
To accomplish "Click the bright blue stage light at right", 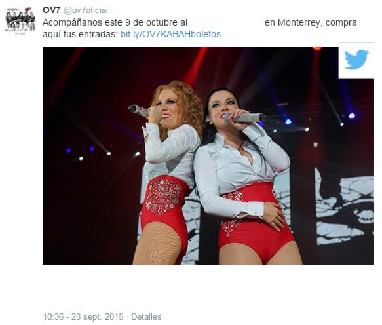I will 352,115.
